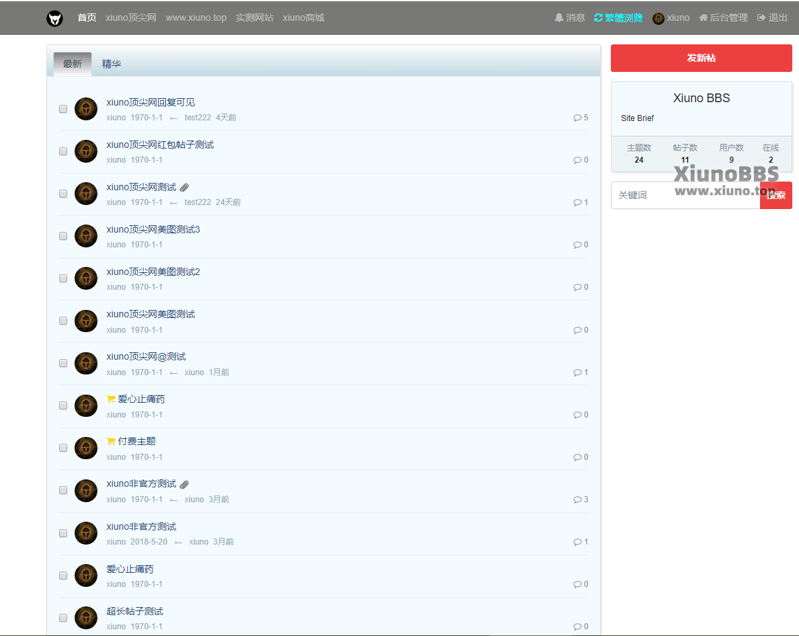Check the 2018-5-20 xiuno非官方测试 checkbox
The height and width of the screenshot is (636, 799).
click(63, 533)
